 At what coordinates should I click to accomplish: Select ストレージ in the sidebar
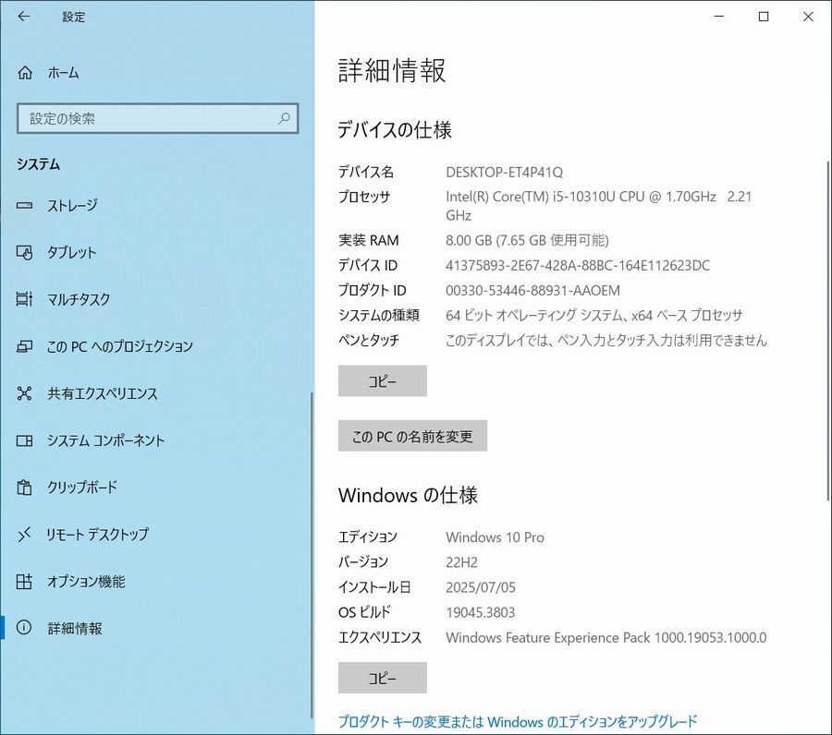(x=156, y=205)
